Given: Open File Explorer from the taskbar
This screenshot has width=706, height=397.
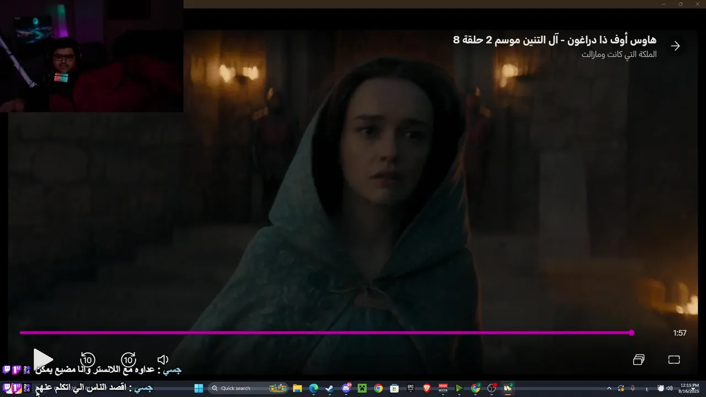Looking at the screenshot, I should point(297,388).
